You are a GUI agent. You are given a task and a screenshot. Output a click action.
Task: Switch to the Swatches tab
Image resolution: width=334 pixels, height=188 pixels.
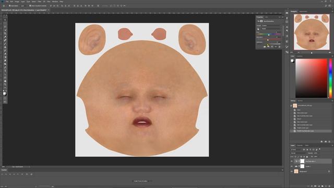[x=300, y=56]
